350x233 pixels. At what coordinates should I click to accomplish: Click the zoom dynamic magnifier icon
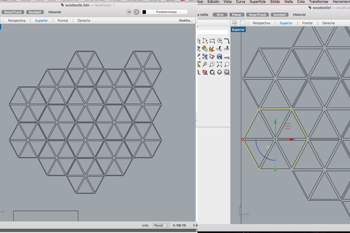pyautogui.click(x=205, y=64)
